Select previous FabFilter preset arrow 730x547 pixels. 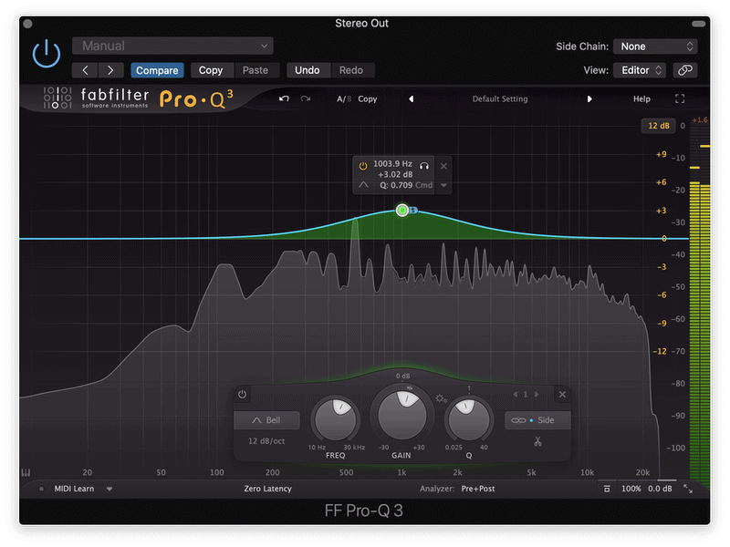tap(412, 99)
